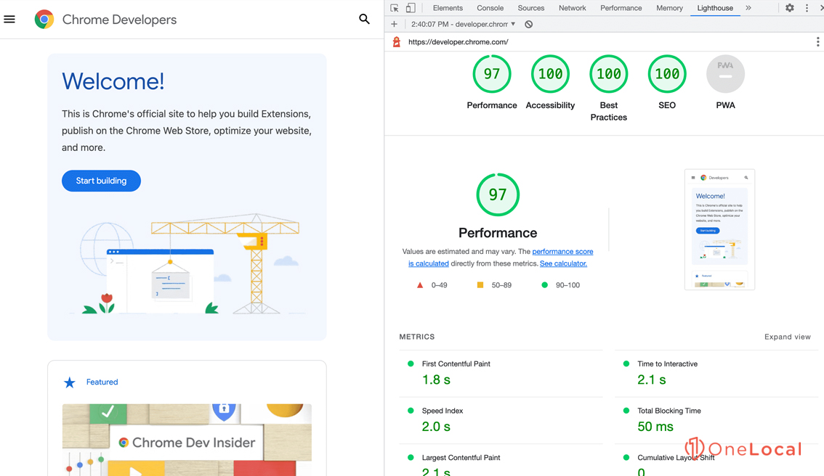Viewport: 824px width, 476px height.
Task: Click the large Performance 97 gauge
Action: pyautogui.click(x=498, y=194)
